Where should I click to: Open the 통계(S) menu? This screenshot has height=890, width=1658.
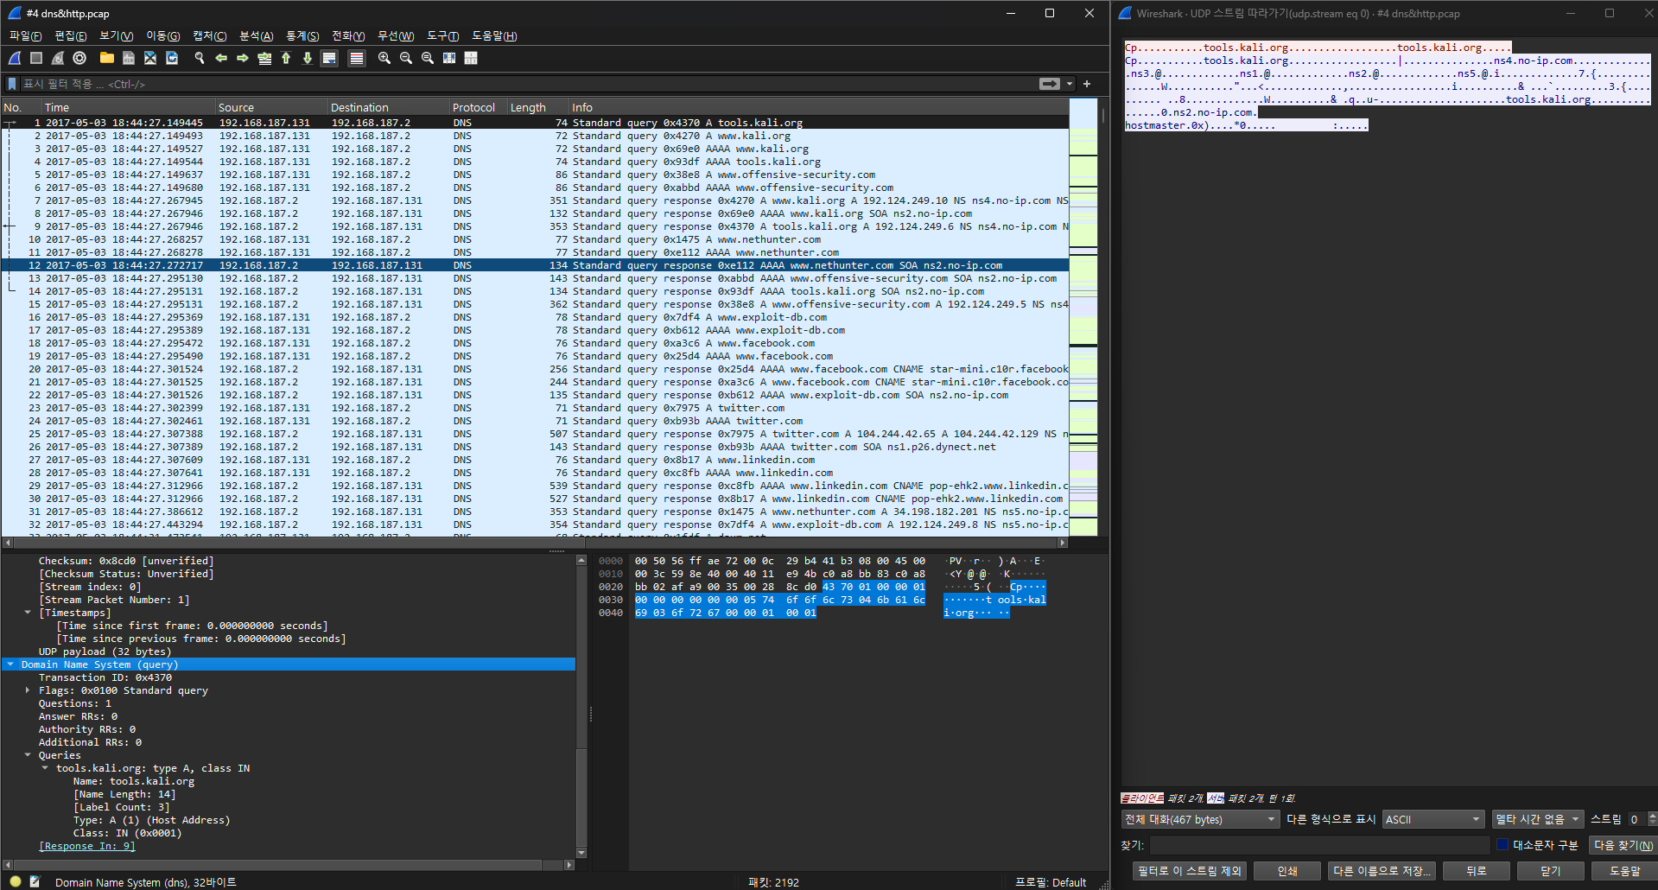(x=302, y=35)
